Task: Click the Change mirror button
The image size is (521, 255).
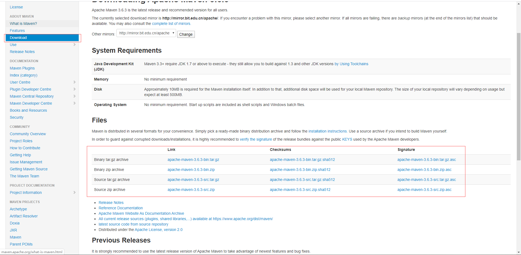Action: click(x=186, y=34)
